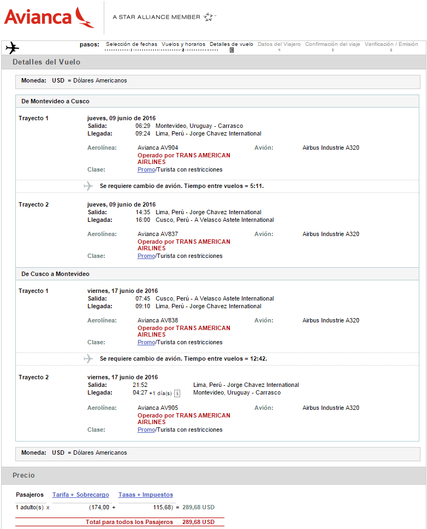Open the Tasas + Impuestos link

coord(146,495)
